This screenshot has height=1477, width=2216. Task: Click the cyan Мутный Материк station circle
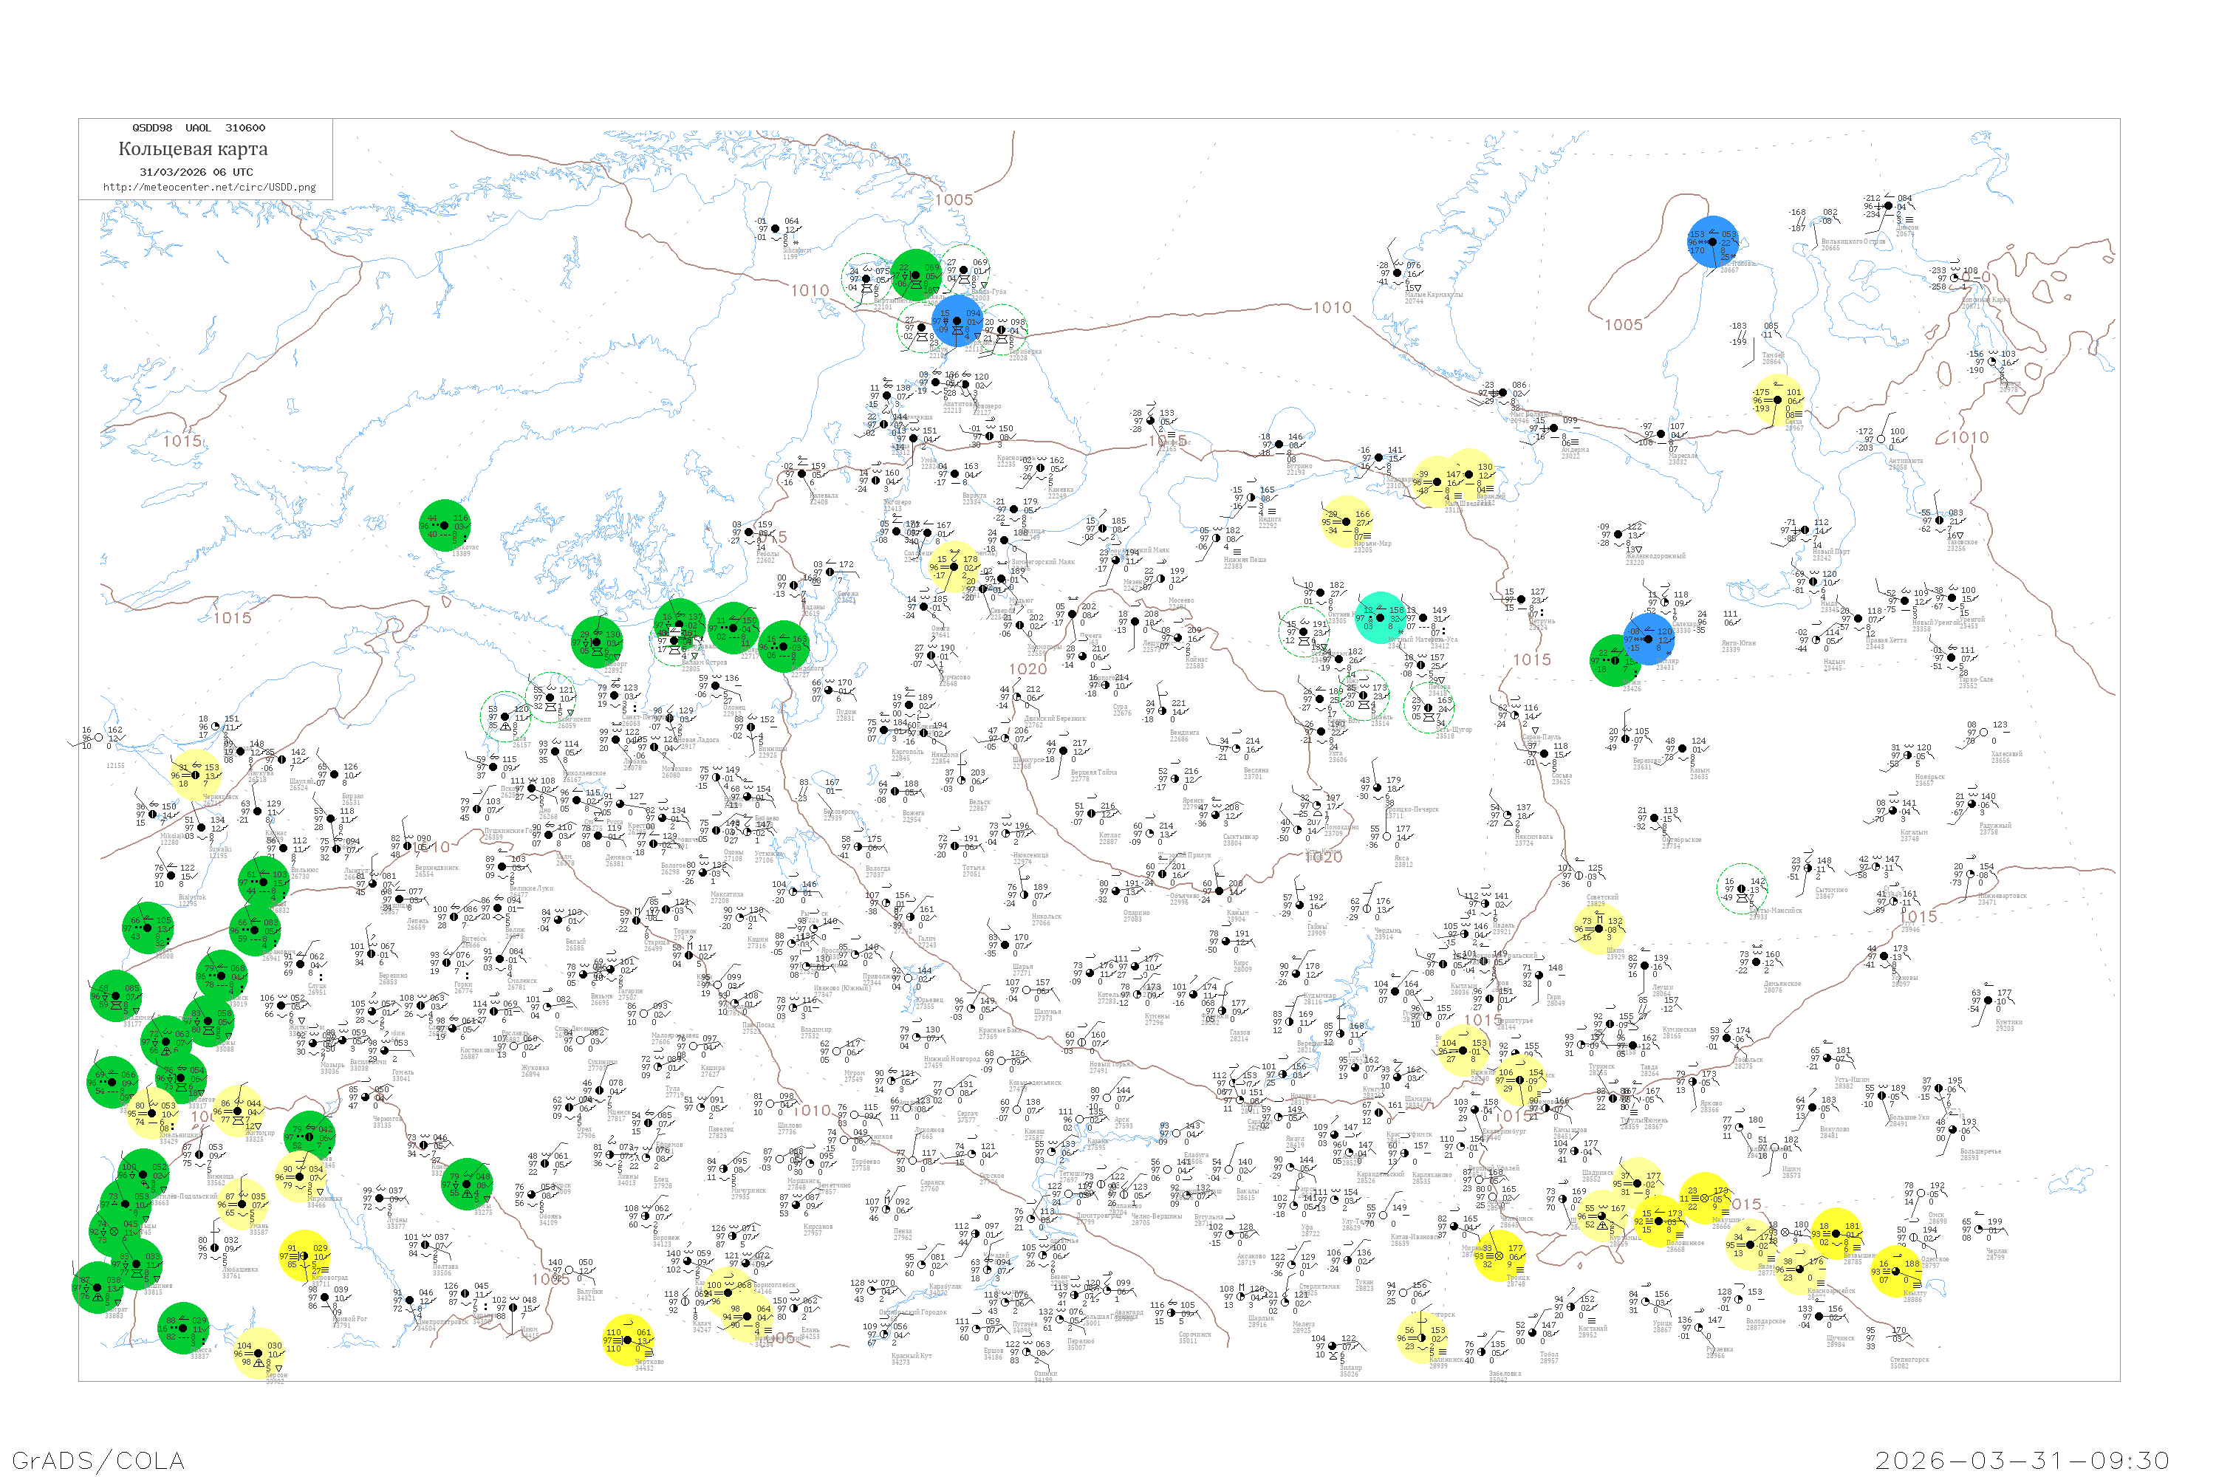(1381, 618)
